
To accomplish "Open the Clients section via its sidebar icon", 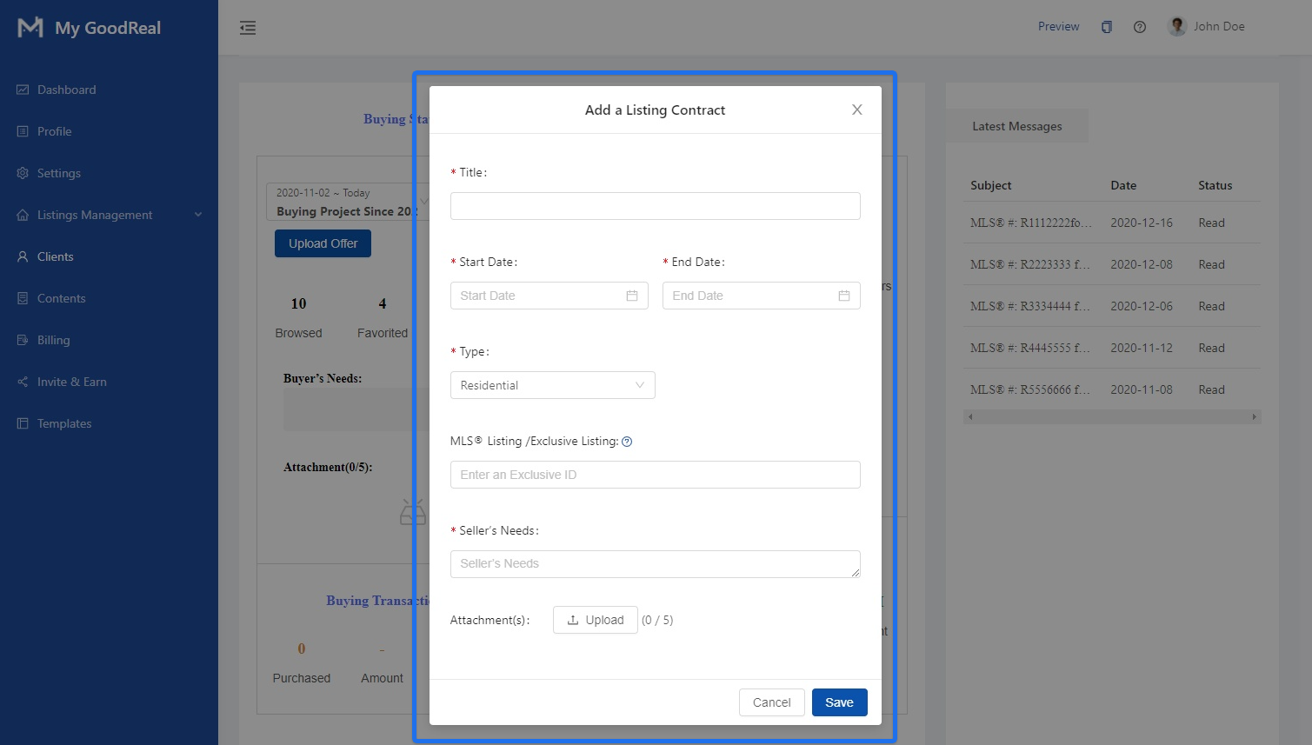I will click(x=23, y=256).
